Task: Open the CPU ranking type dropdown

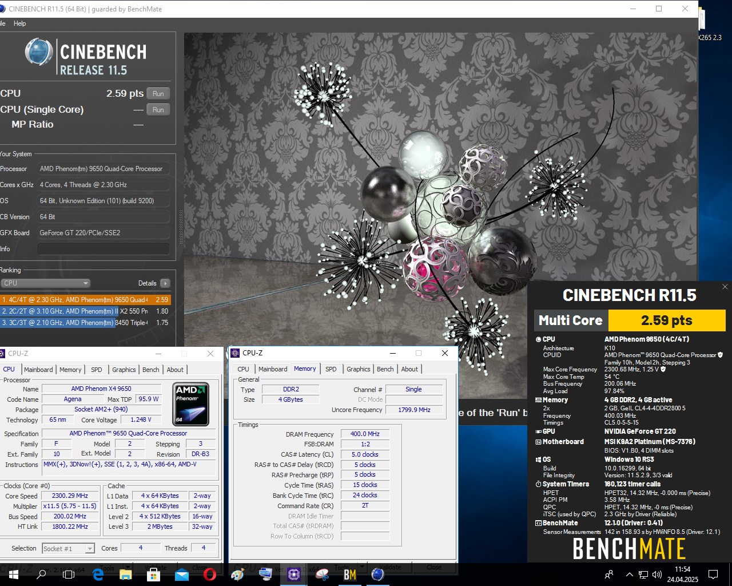Action: (46, 283)
